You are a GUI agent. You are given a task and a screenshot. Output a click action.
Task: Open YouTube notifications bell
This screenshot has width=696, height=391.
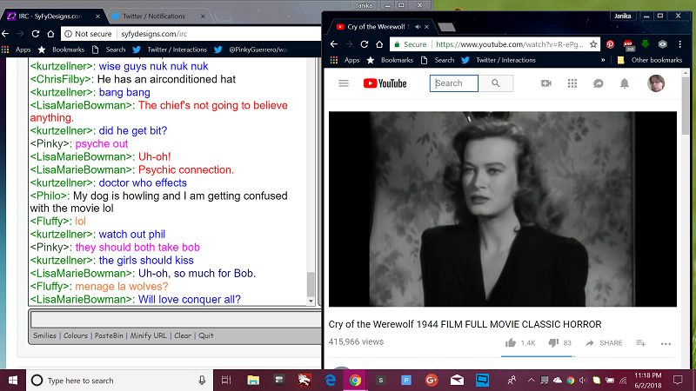click(625, 83)
